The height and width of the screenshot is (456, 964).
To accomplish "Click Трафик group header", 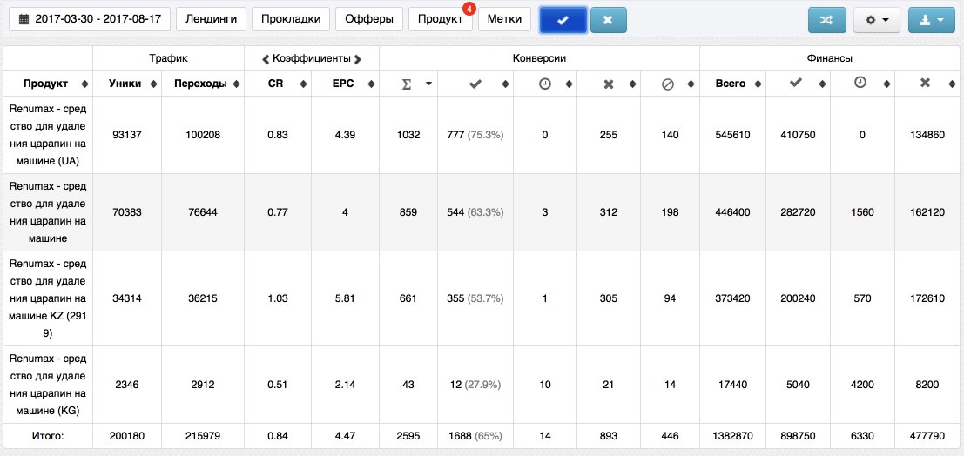I will [168, 58].
